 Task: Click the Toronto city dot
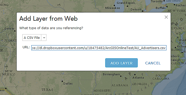click(x=164, y=1)
